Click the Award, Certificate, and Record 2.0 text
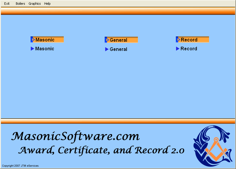Screen dimensions: 236x169 (101, 150)
